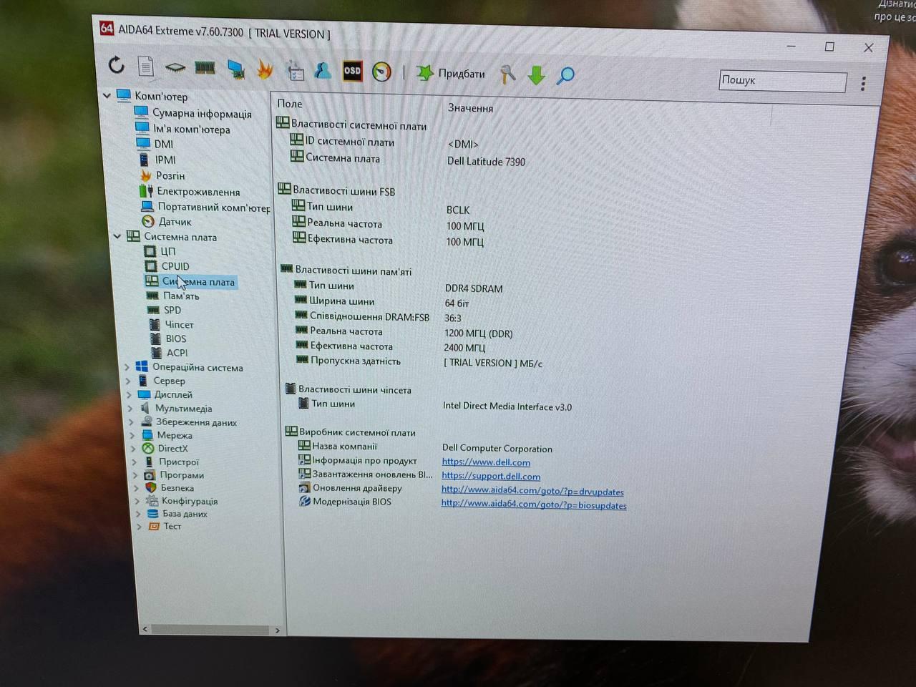Select the Пристрої tree item

pyautogui.click(x=179, y=462)
